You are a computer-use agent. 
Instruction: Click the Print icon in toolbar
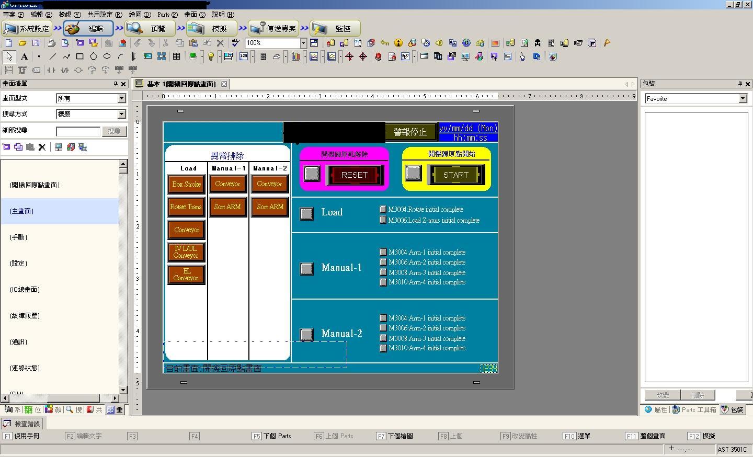click(51, 43)
